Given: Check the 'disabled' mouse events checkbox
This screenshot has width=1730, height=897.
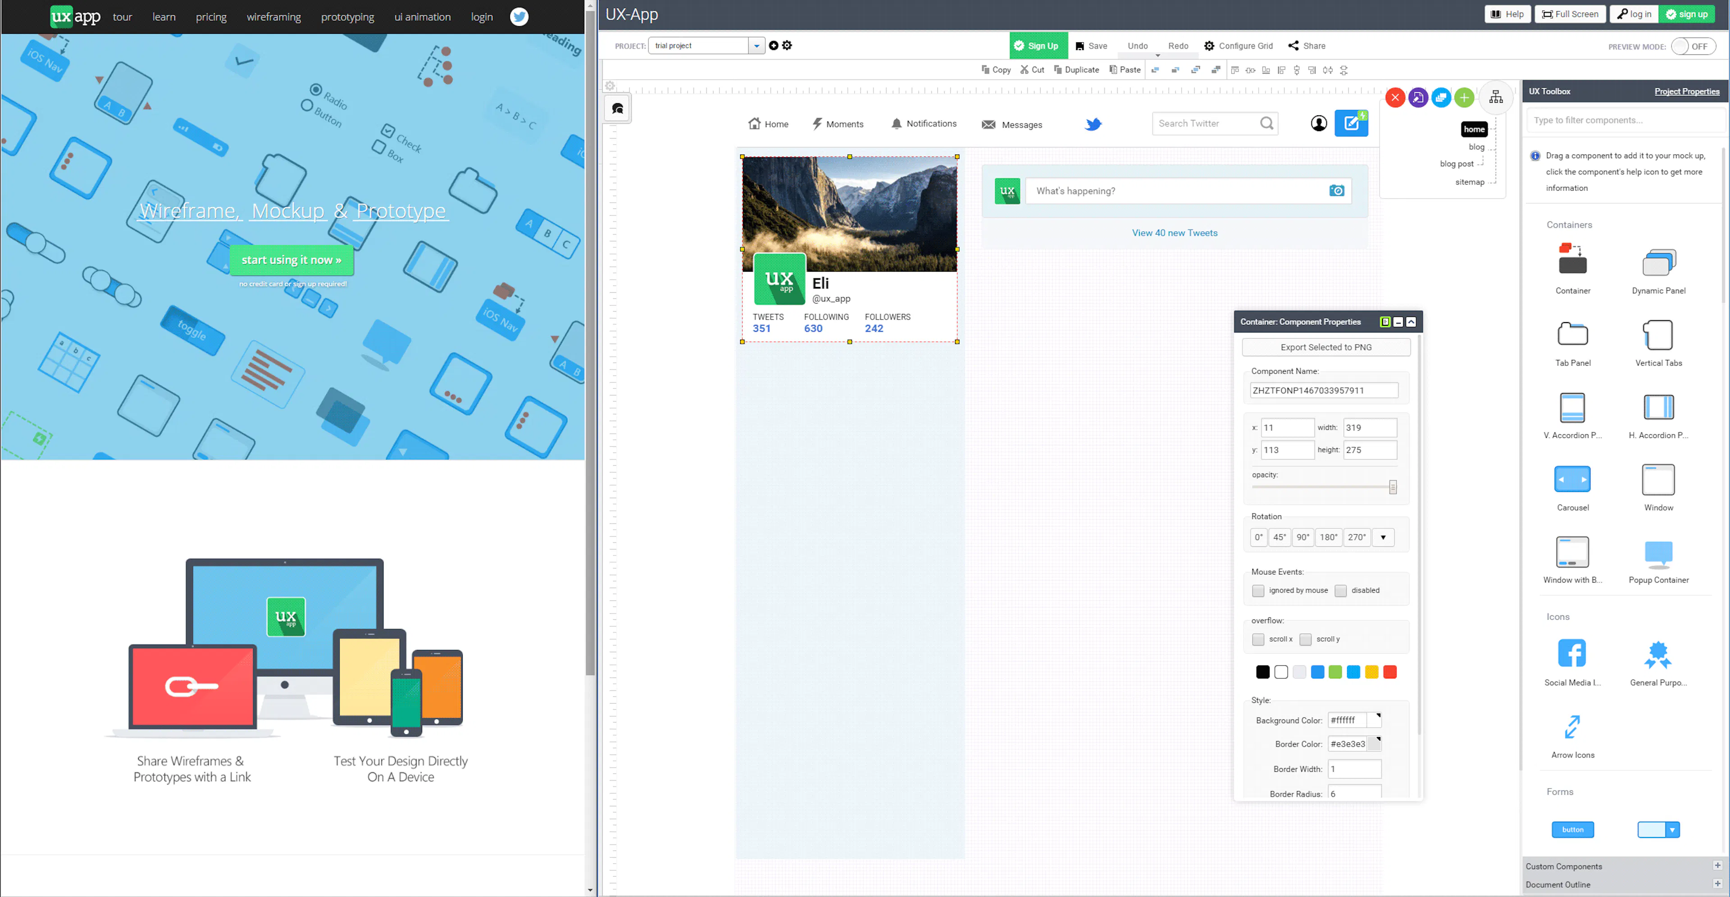Looking at the screenshot, I should (x=1340, y=591).
